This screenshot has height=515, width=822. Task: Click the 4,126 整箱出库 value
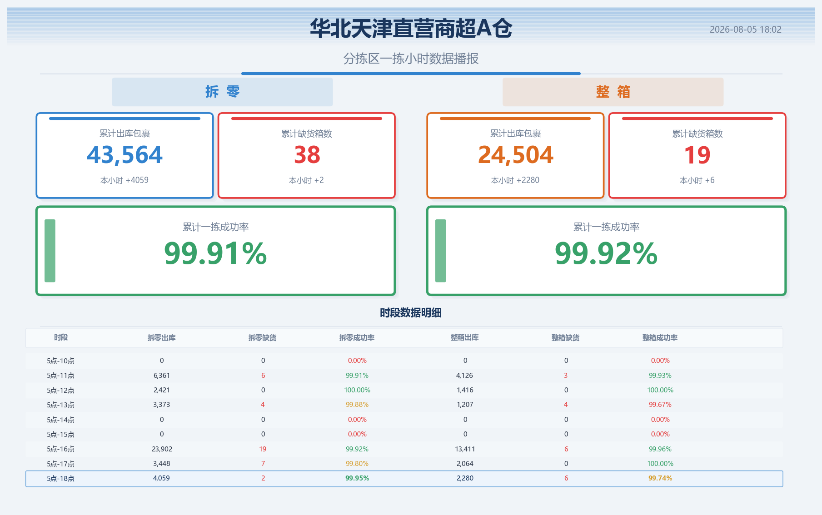(465, 376)
